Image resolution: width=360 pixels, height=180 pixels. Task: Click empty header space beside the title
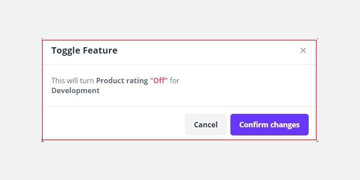tap(202, 50)
